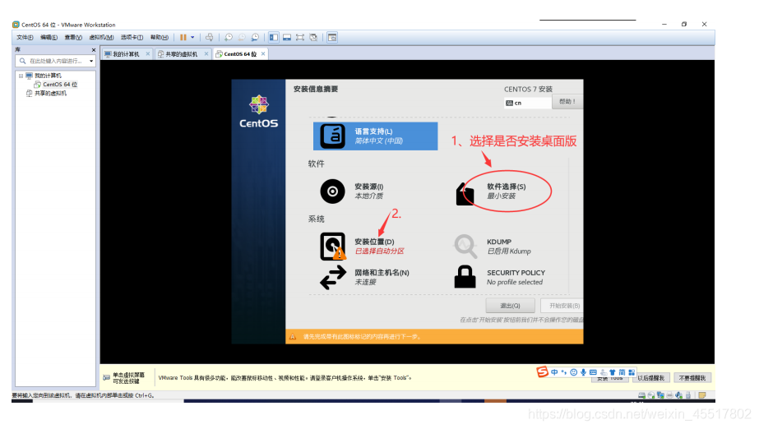Toggle the library sidebar view icon
The width and height of the screenshot is (759, 429).
[x=274, y=37]
